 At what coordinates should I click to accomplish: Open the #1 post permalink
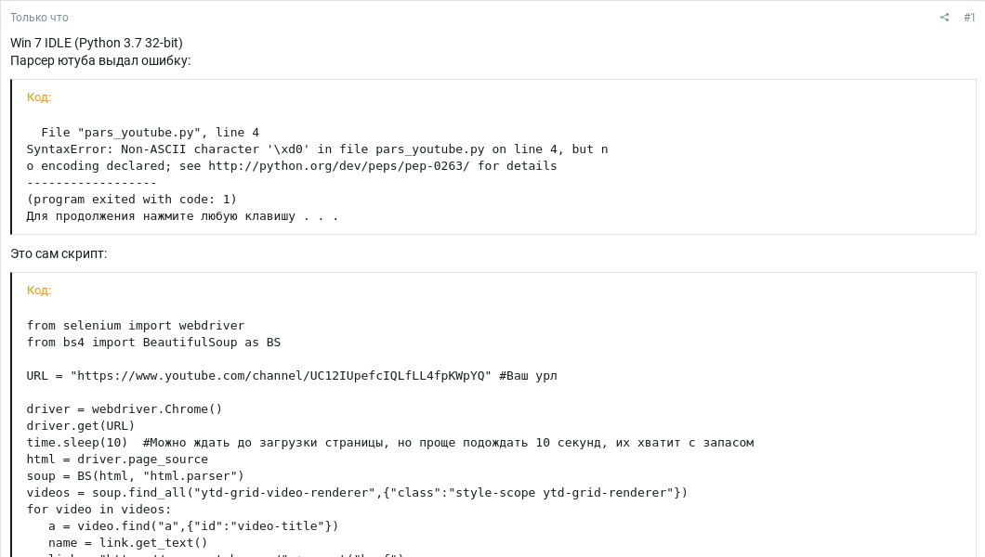tap(969, 18)
